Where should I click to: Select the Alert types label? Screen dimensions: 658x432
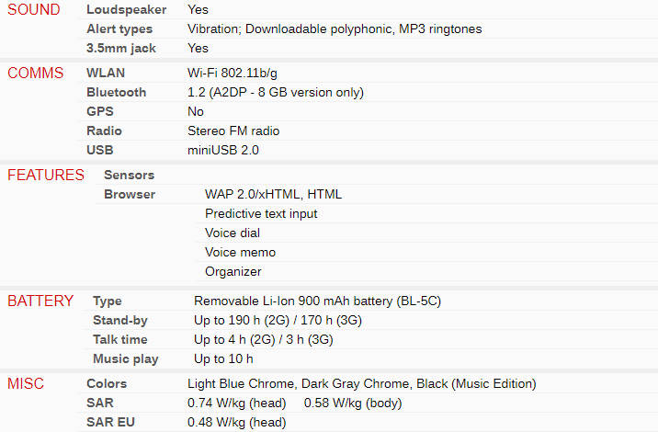(x=119, y=29)
